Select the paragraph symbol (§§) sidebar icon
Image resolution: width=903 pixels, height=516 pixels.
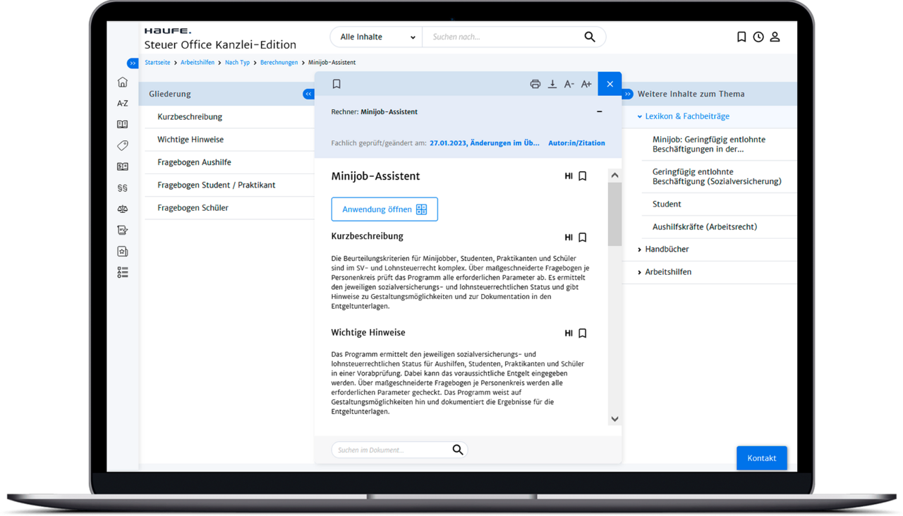tap(122, 188)
